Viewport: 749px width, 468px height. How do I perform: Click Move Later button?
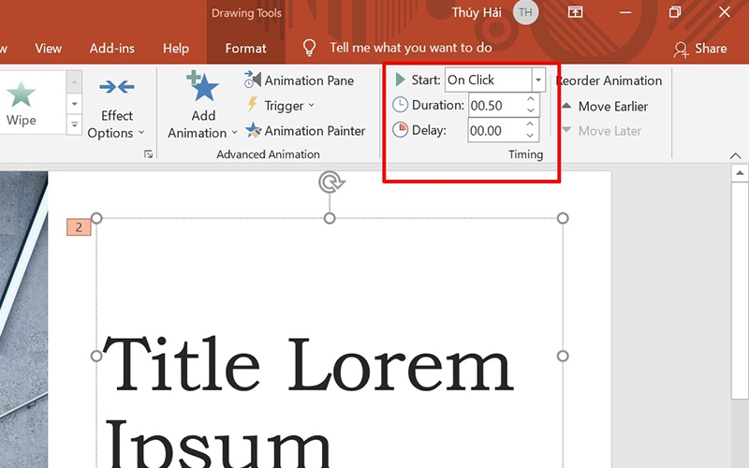pos(602,130)
